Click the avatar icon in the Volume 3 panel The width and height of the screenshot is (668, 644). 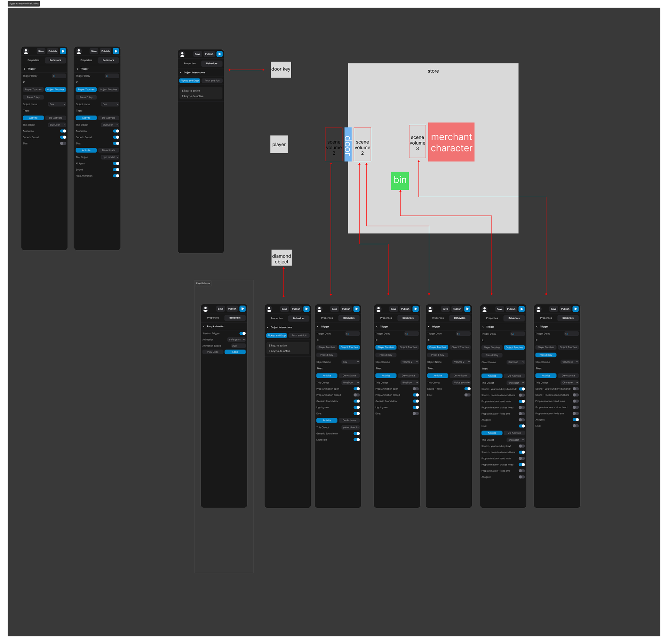point(539,309)
